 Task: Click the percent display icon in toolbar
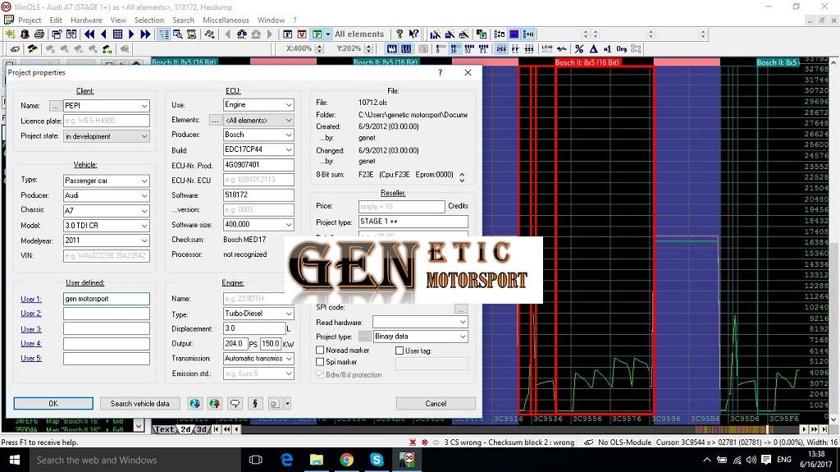(x=579, y=49)
